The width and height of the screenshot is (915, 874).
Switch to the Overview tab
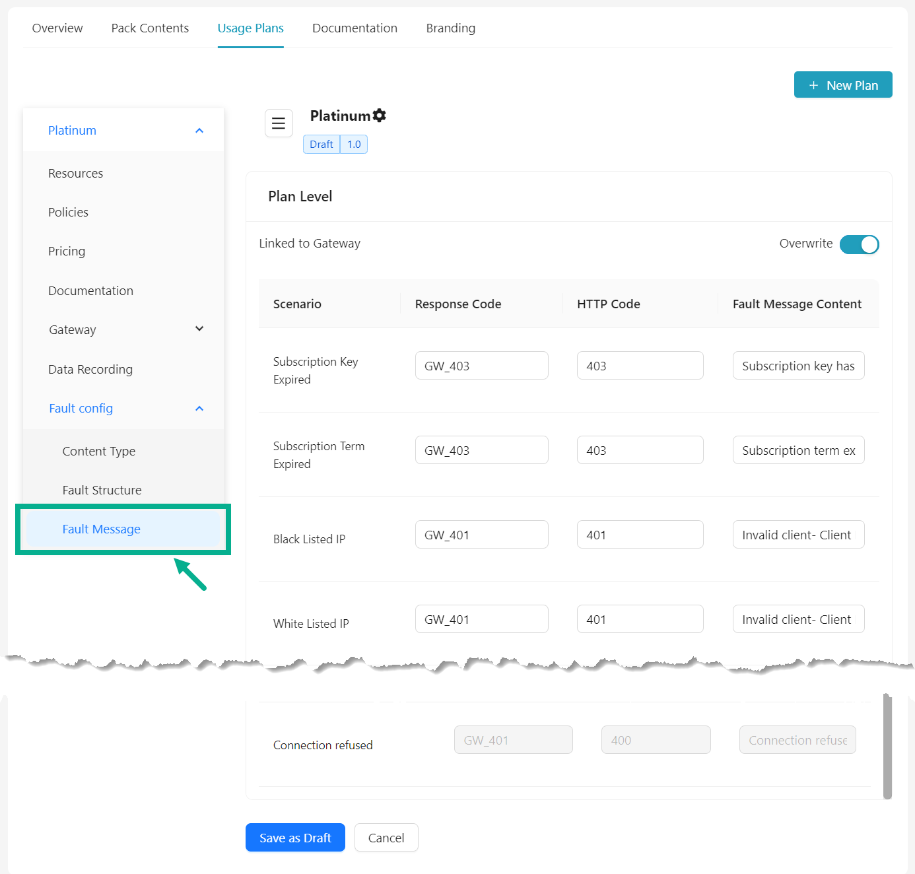[57, 28]
